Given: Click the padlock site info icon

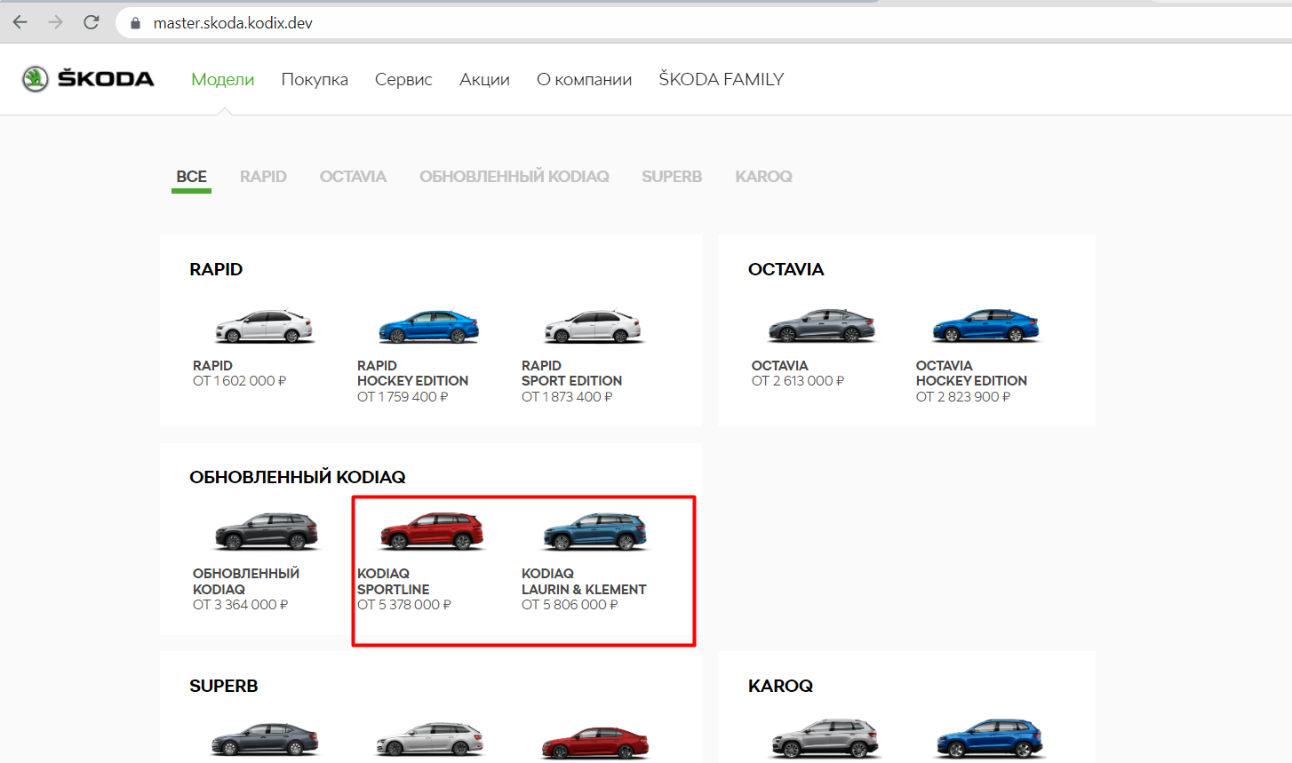Looking at the screenshot, I should click(136, 23).
